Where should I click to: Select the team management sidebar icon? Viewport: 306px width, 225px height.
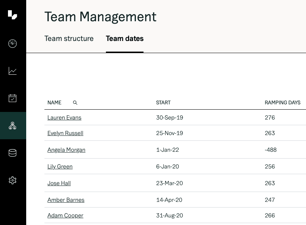pos(13,126)
